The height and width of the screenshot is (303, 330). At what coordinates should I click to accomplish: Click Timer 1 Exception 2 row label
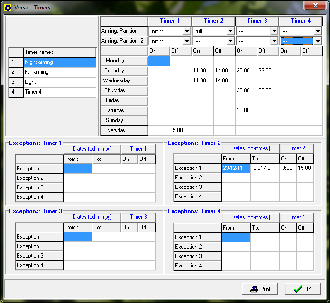pyautogui.click(x=39, y=178)
